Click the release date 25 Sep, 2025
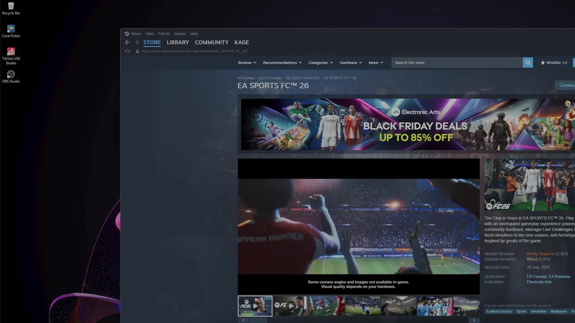 coord(538,267)
